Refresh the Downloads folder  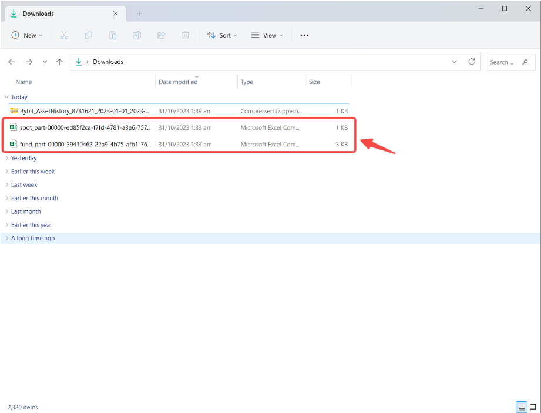pos(472,62)
